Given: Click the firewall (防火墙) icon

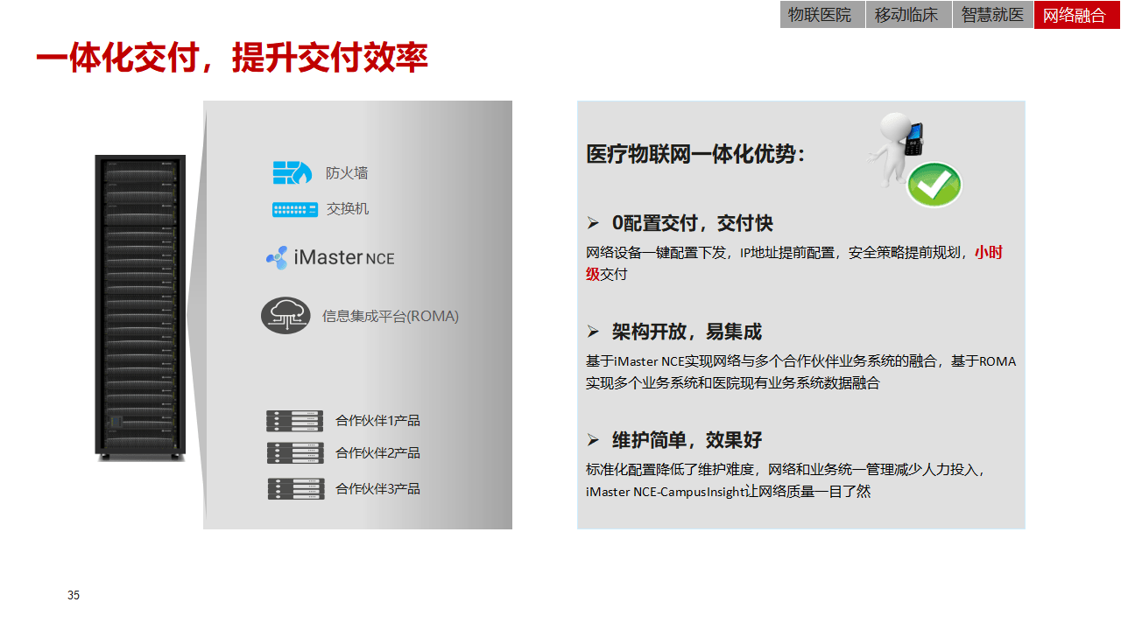Looking at the screenshot, I should [292, 172].
